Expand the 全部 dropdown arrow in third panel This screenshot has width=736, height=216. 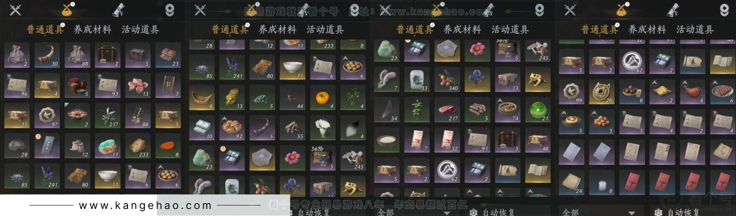(x=448, y=213)
